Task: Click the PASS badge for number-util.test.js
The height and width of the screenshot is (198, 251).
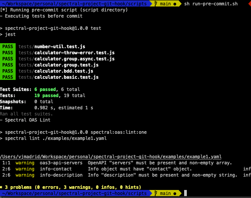Action: tap(8, 47)
